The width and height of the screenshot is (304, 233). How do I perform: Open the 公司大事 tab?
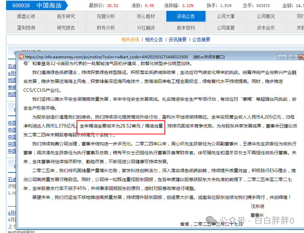coord(225,16)
